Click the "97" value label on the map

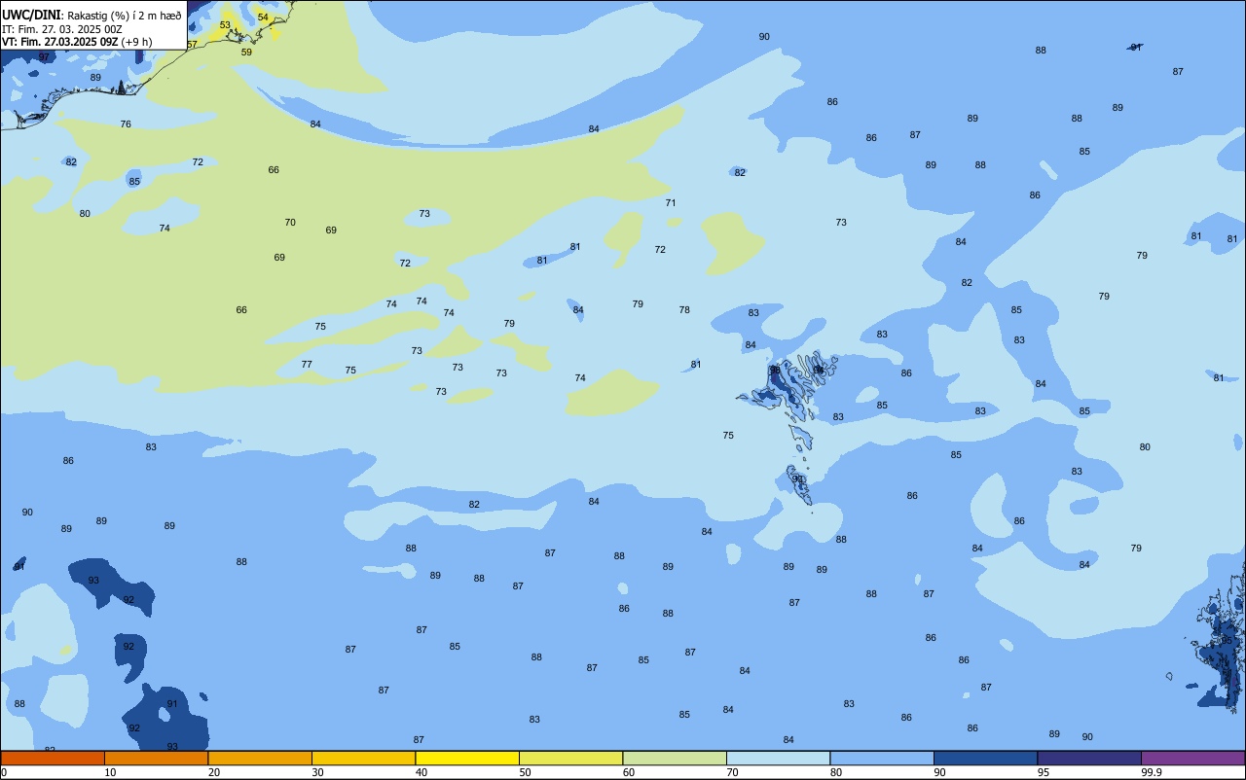pos(44,57)
